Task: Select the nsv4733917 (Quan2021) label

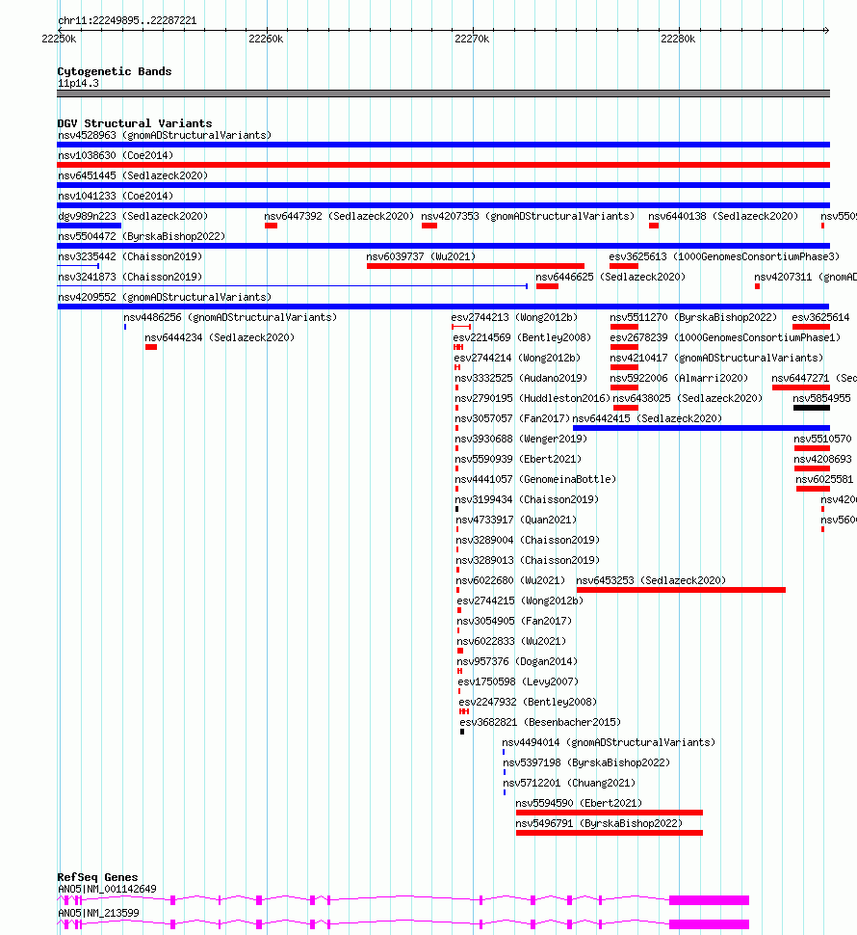Action: pyautogui.click(x=516, y=521)
